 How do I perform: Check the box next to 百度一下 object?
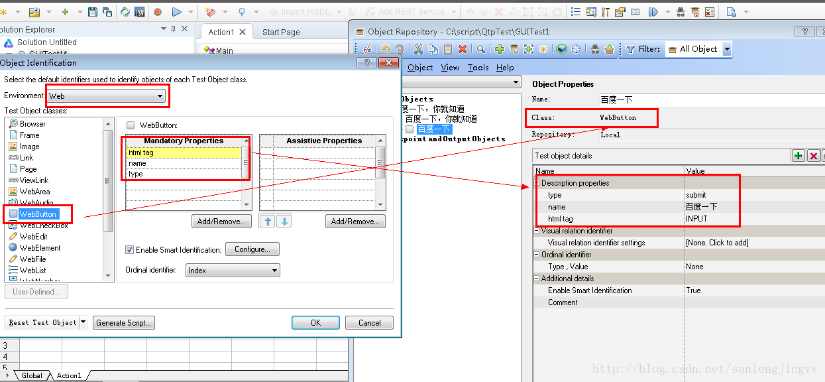[410, 129]
